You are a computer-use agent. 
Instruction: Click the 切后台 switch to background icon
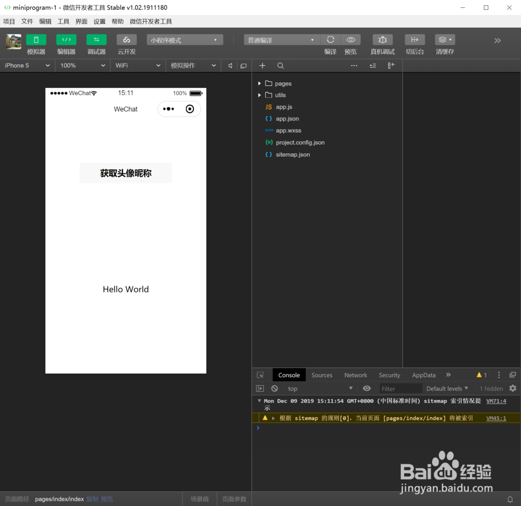point(415,40)
